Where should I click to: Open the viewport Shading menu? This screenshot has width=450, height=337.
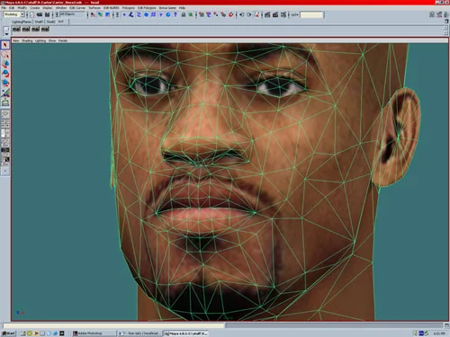click(x=27, y=40)
